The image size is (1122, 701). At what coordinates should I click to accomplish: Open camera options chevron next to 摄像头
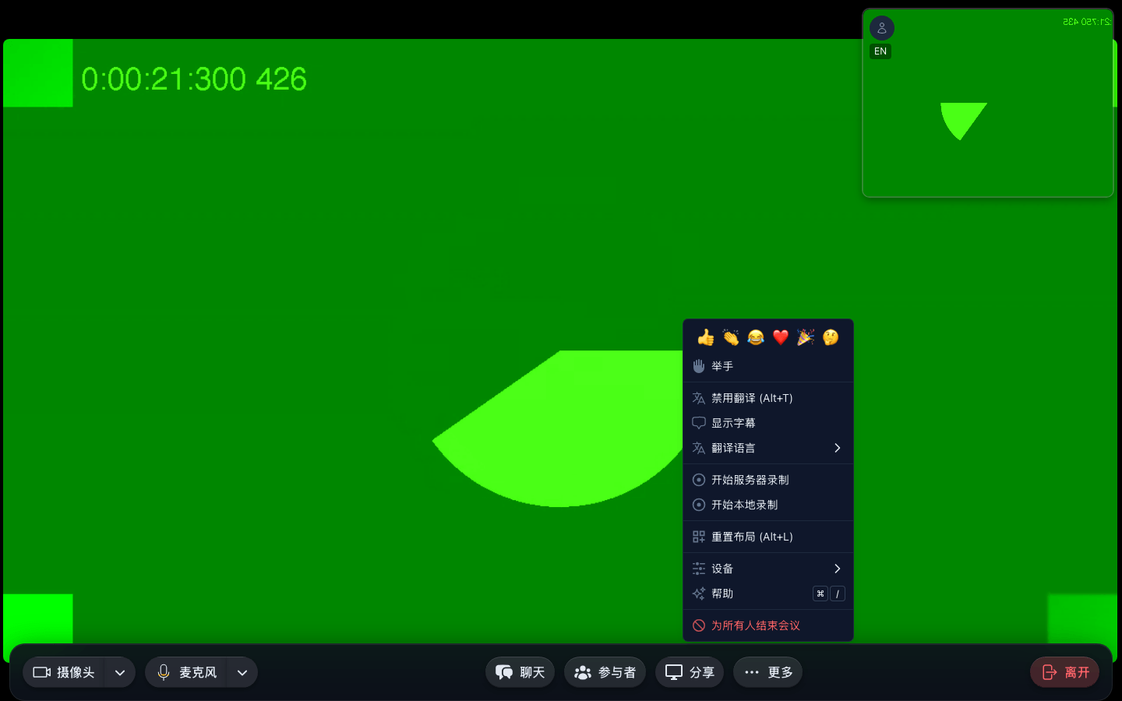[x=120, y=672]
